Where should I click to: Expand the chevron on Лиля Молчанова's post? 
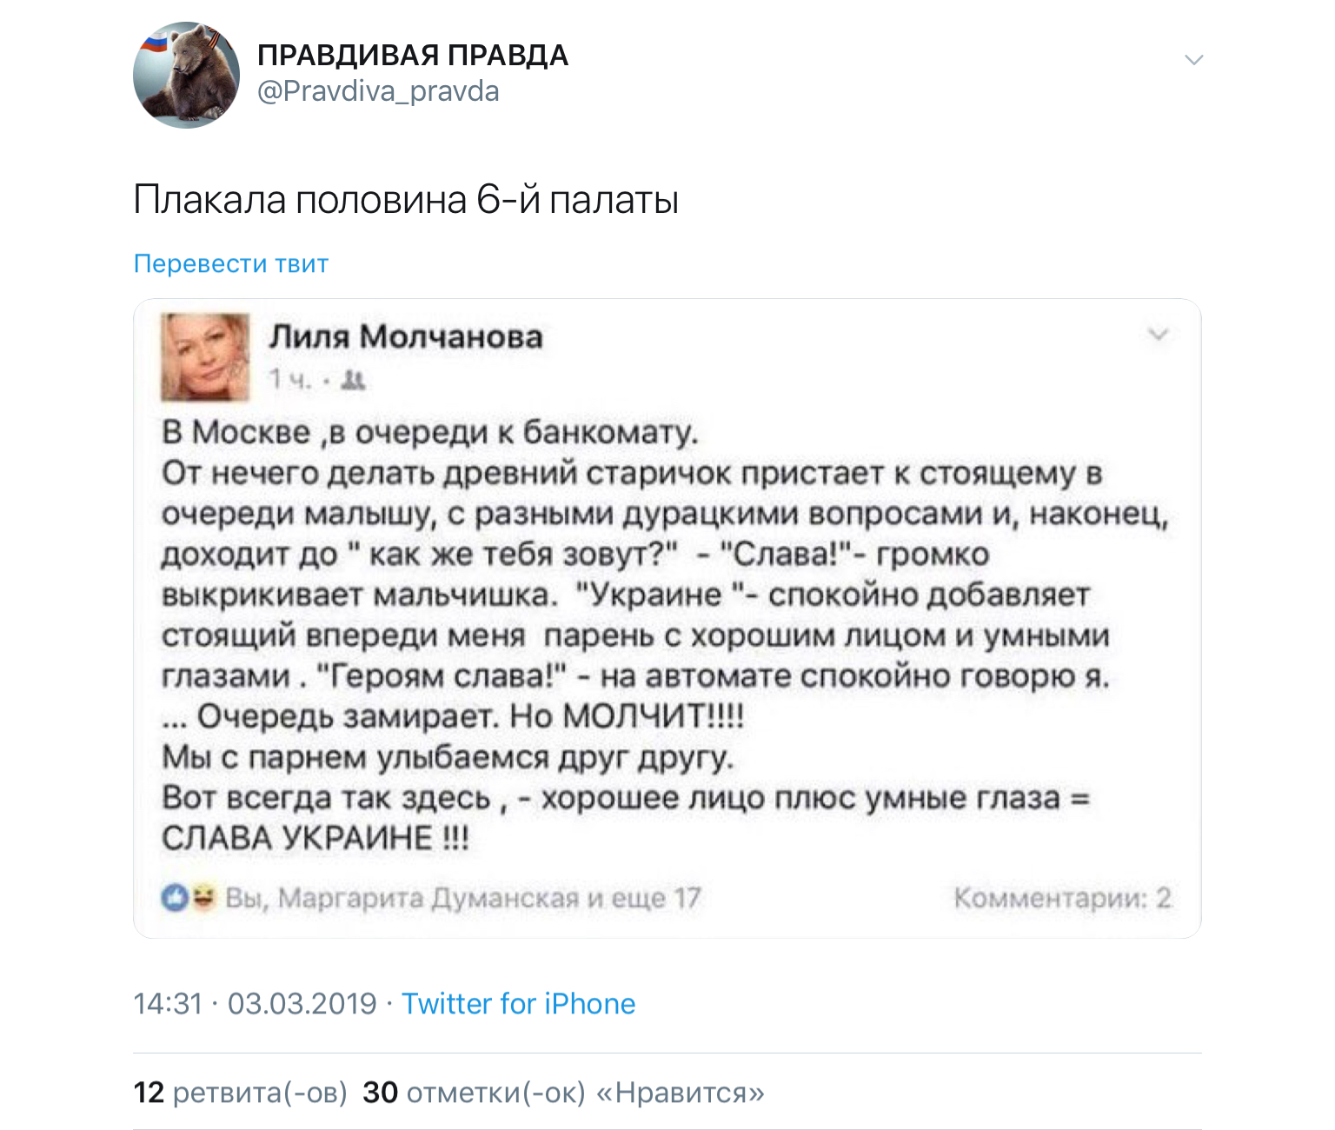1158,335
